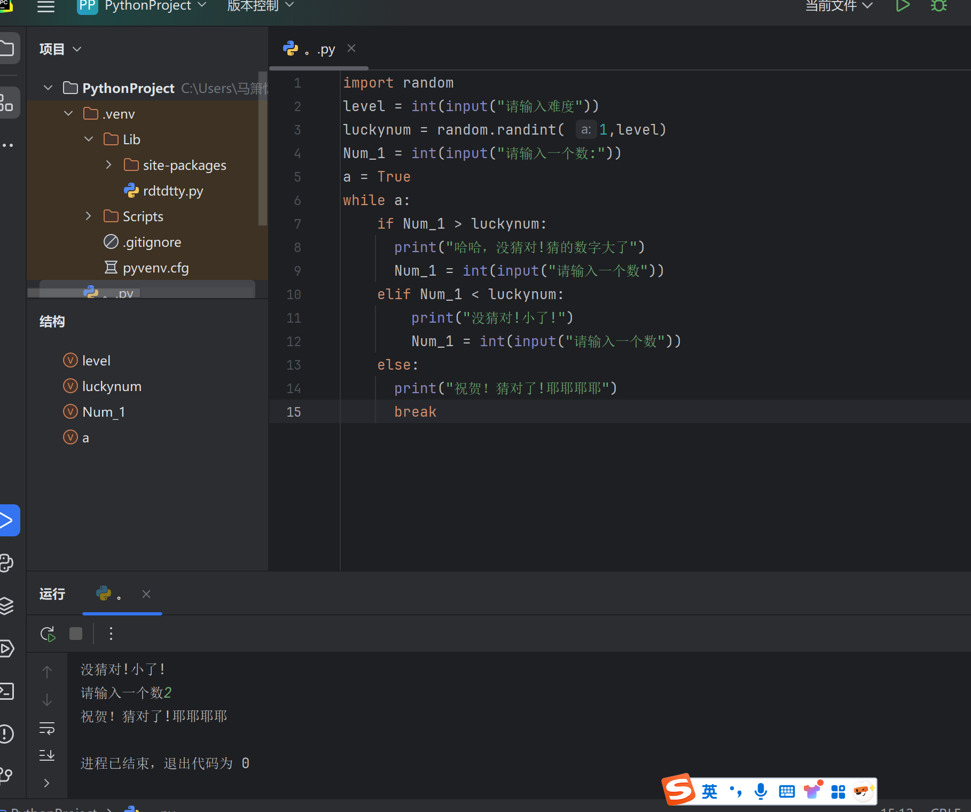Open the main hamburger menu
Screen dimensions: 971x812
[46, 6]
